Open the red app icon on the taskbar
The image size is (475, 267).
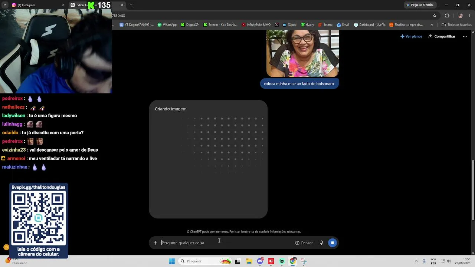pos(271,261)
